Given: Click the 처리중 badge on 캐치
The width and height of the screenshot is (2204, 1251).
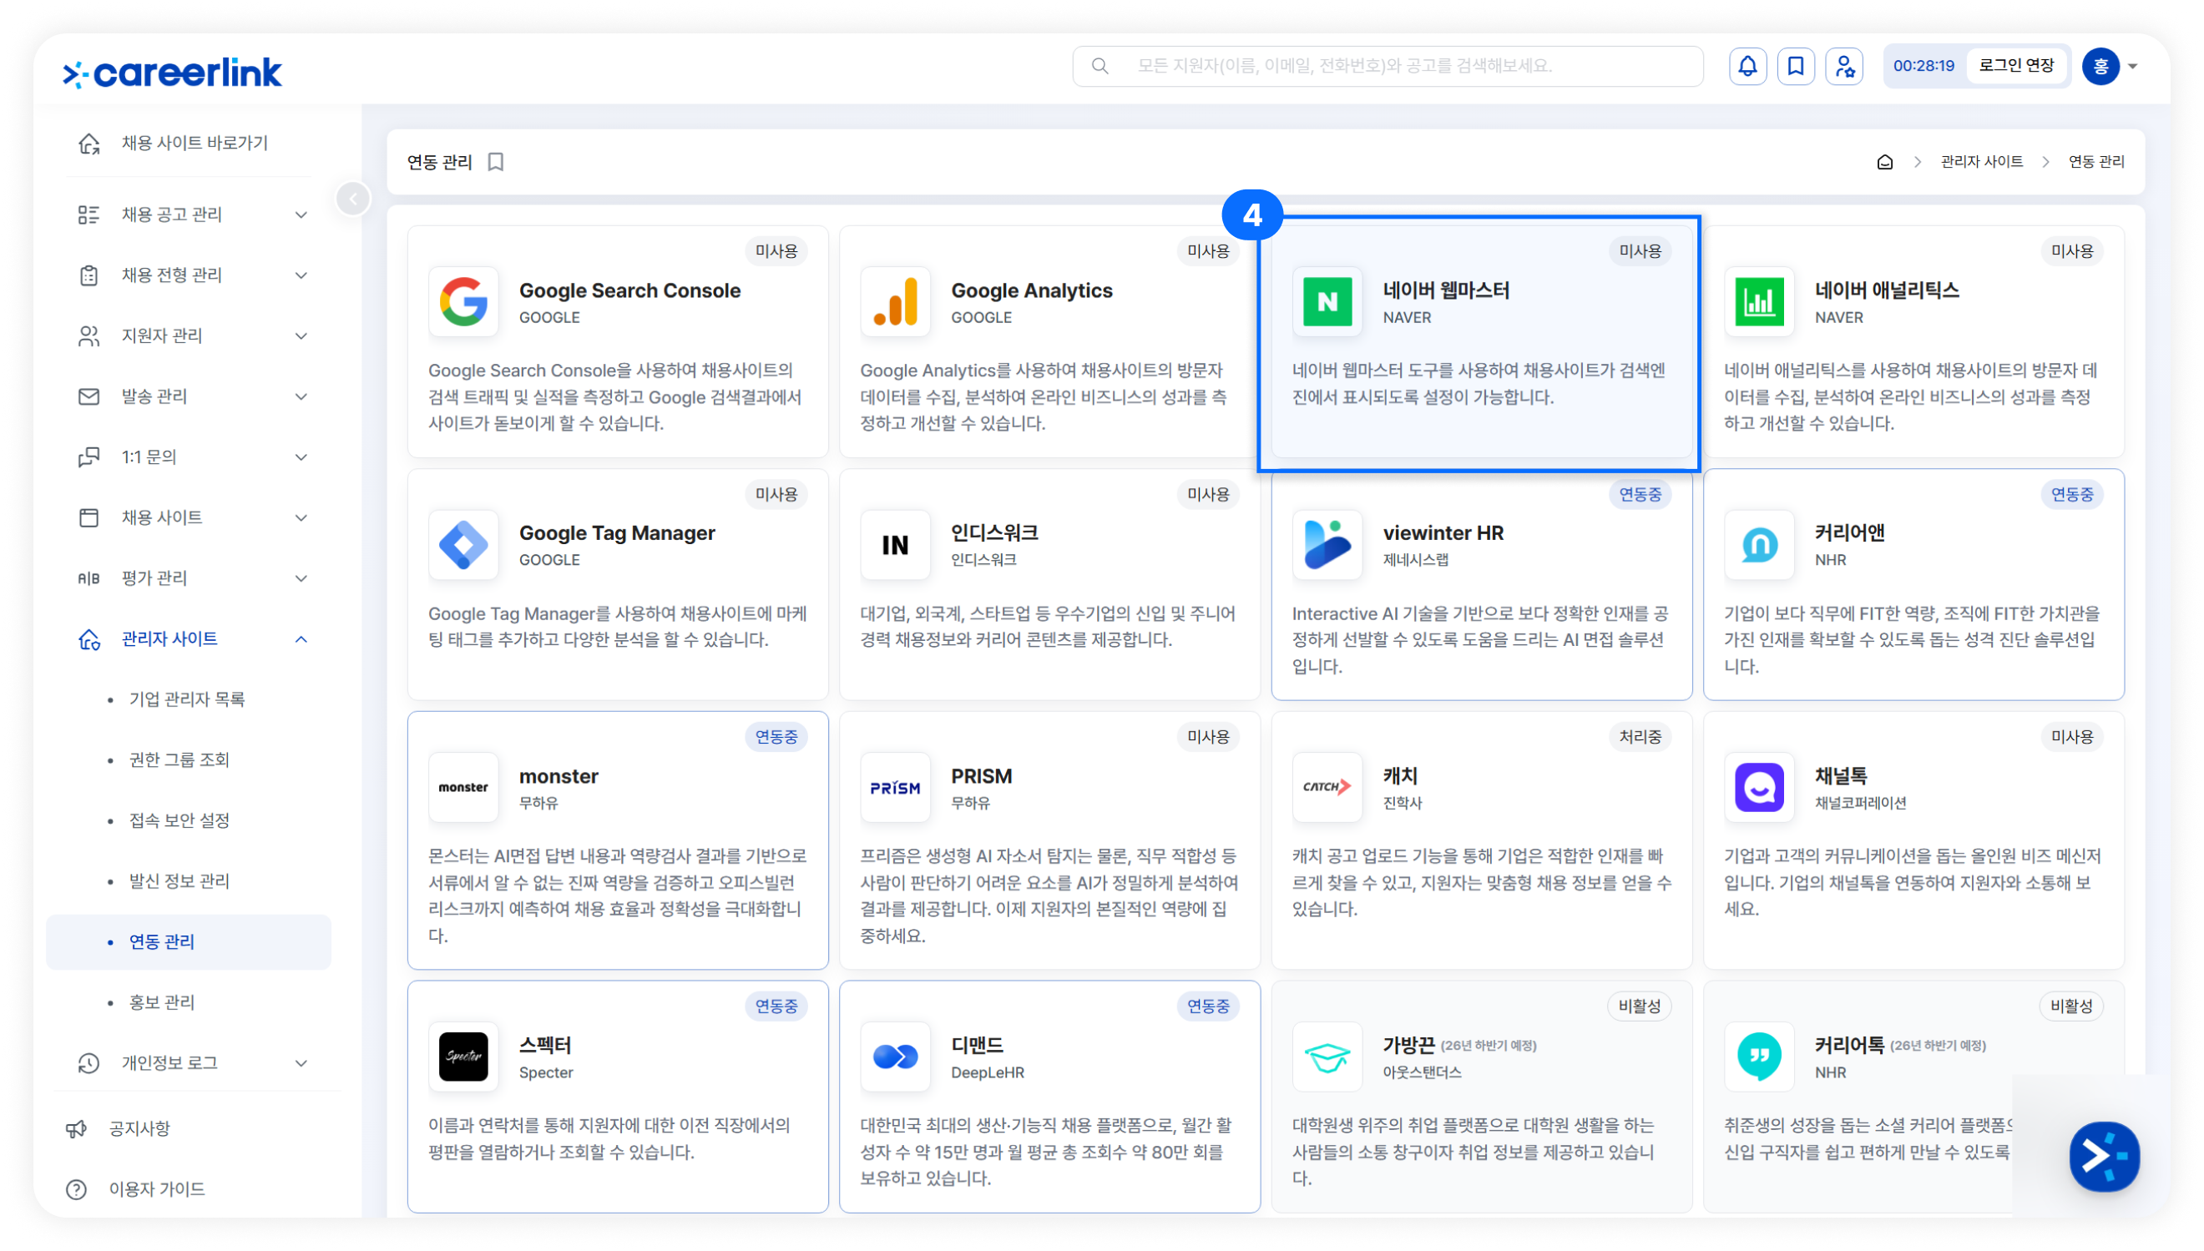Looking at the screenshot, I should tap(1640, 736).
